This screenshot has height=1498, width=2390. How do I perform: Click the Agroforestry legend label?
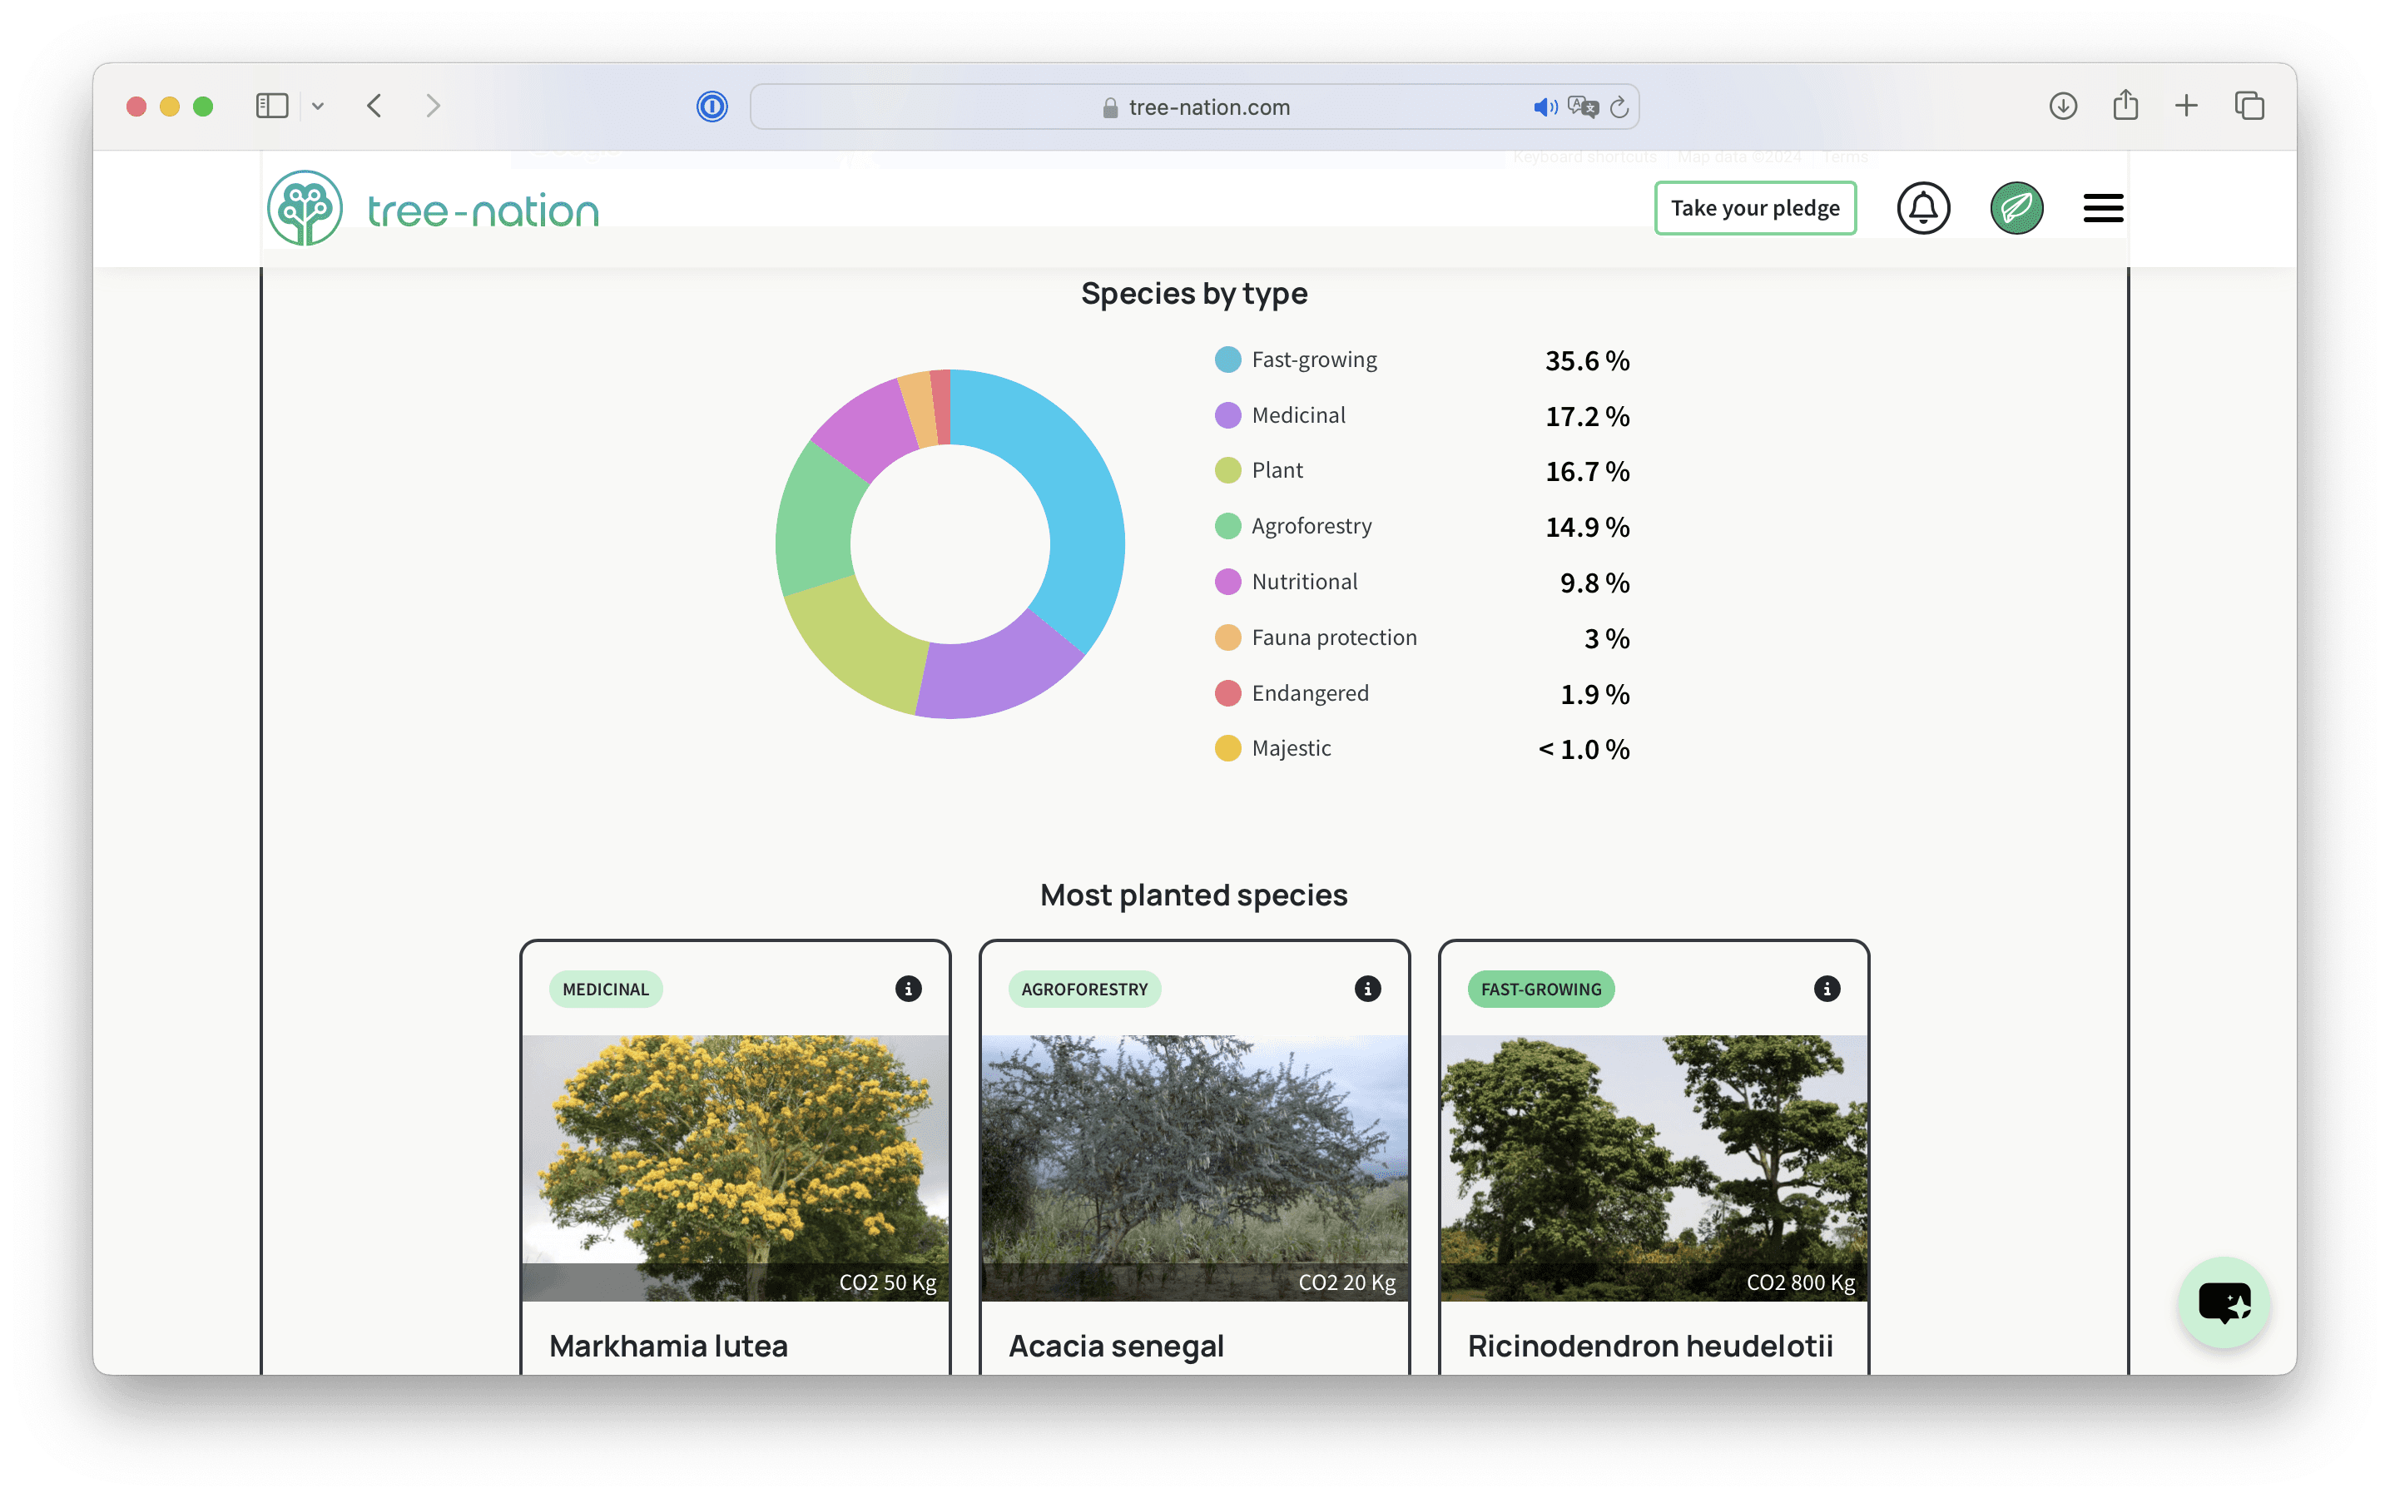pyautogui.click(x=1312, y=526)
